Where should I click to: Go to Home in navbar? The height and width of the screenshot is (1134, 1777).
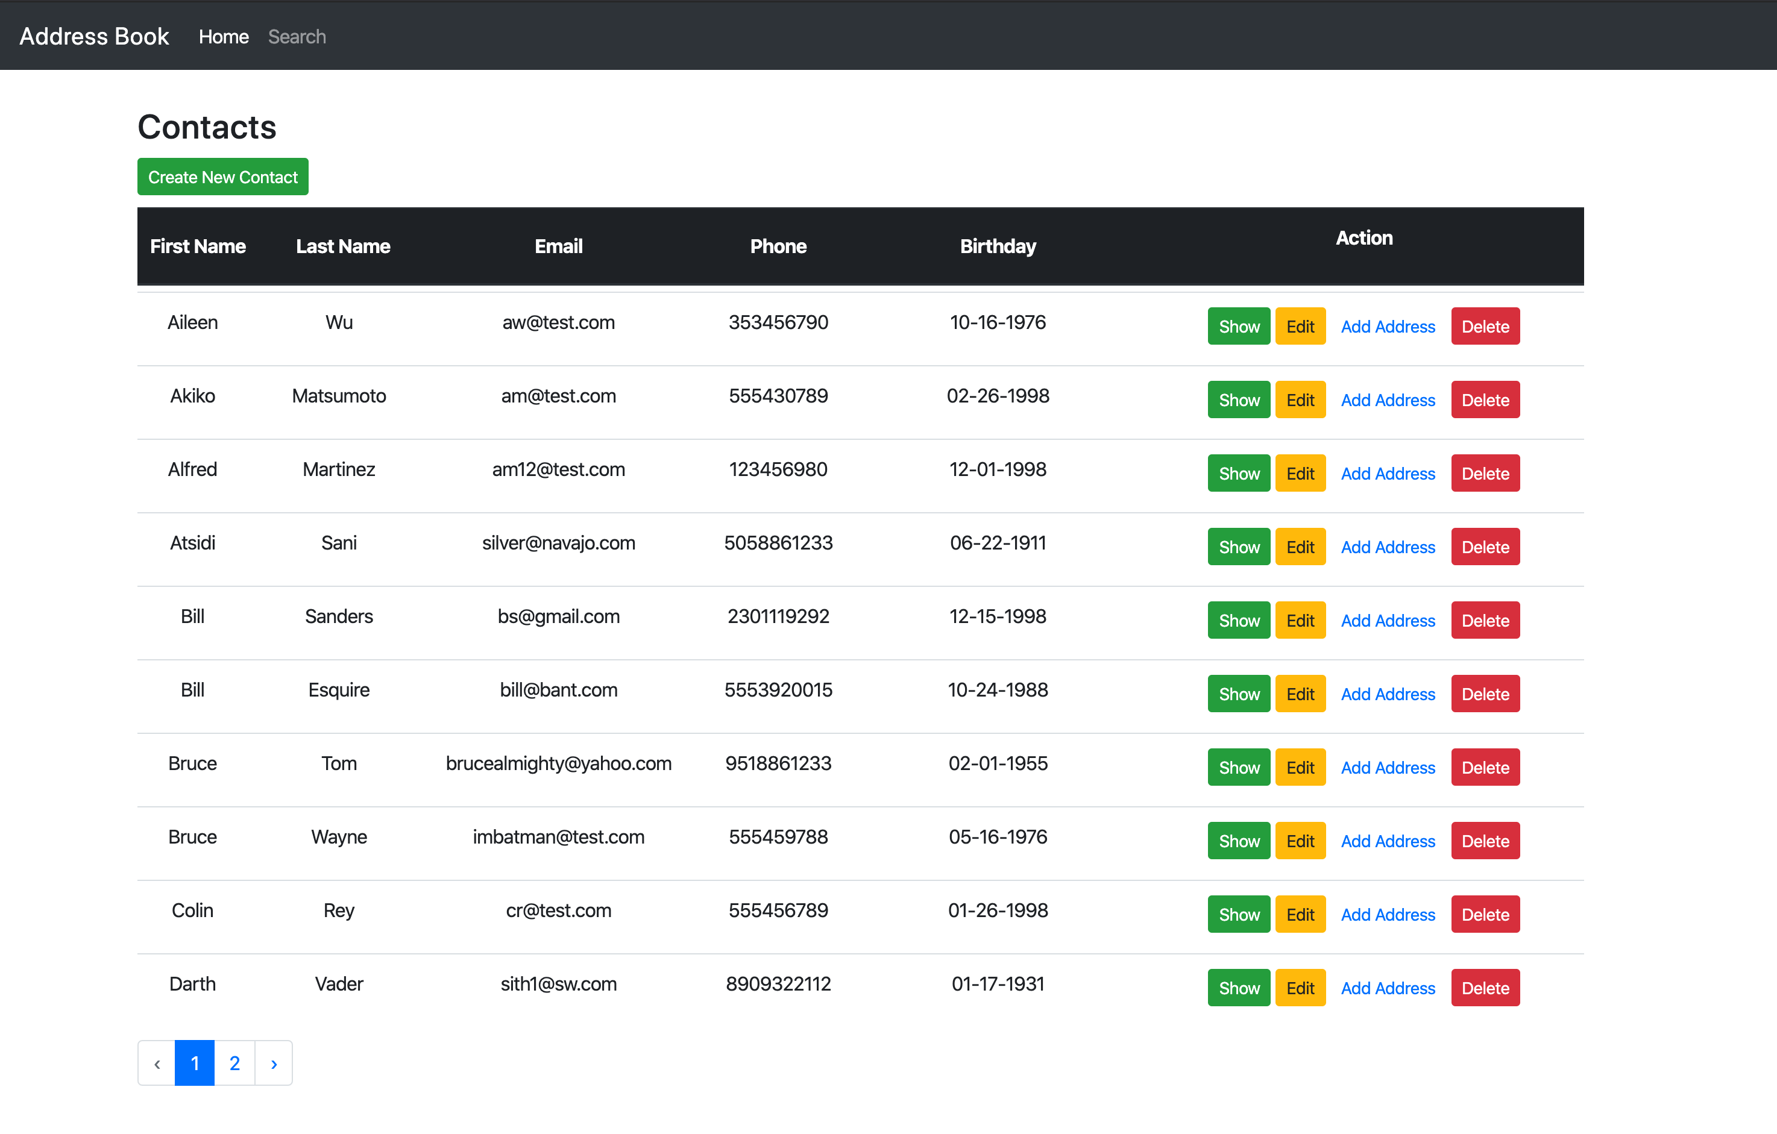[224, 36]
